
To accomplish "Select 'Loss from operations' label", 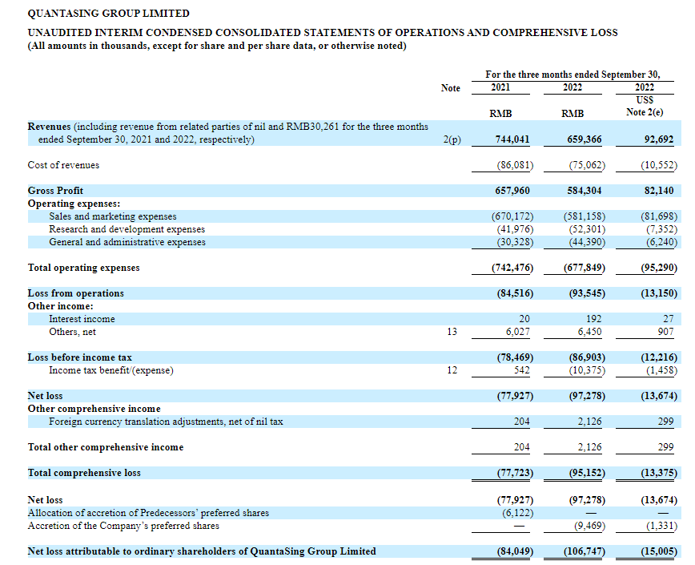I will click(76, 293).
